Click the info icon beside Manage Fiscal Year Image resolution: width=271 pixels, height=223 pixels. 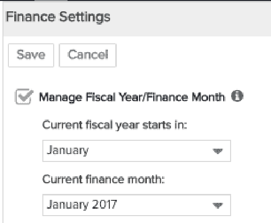(237, 96)
